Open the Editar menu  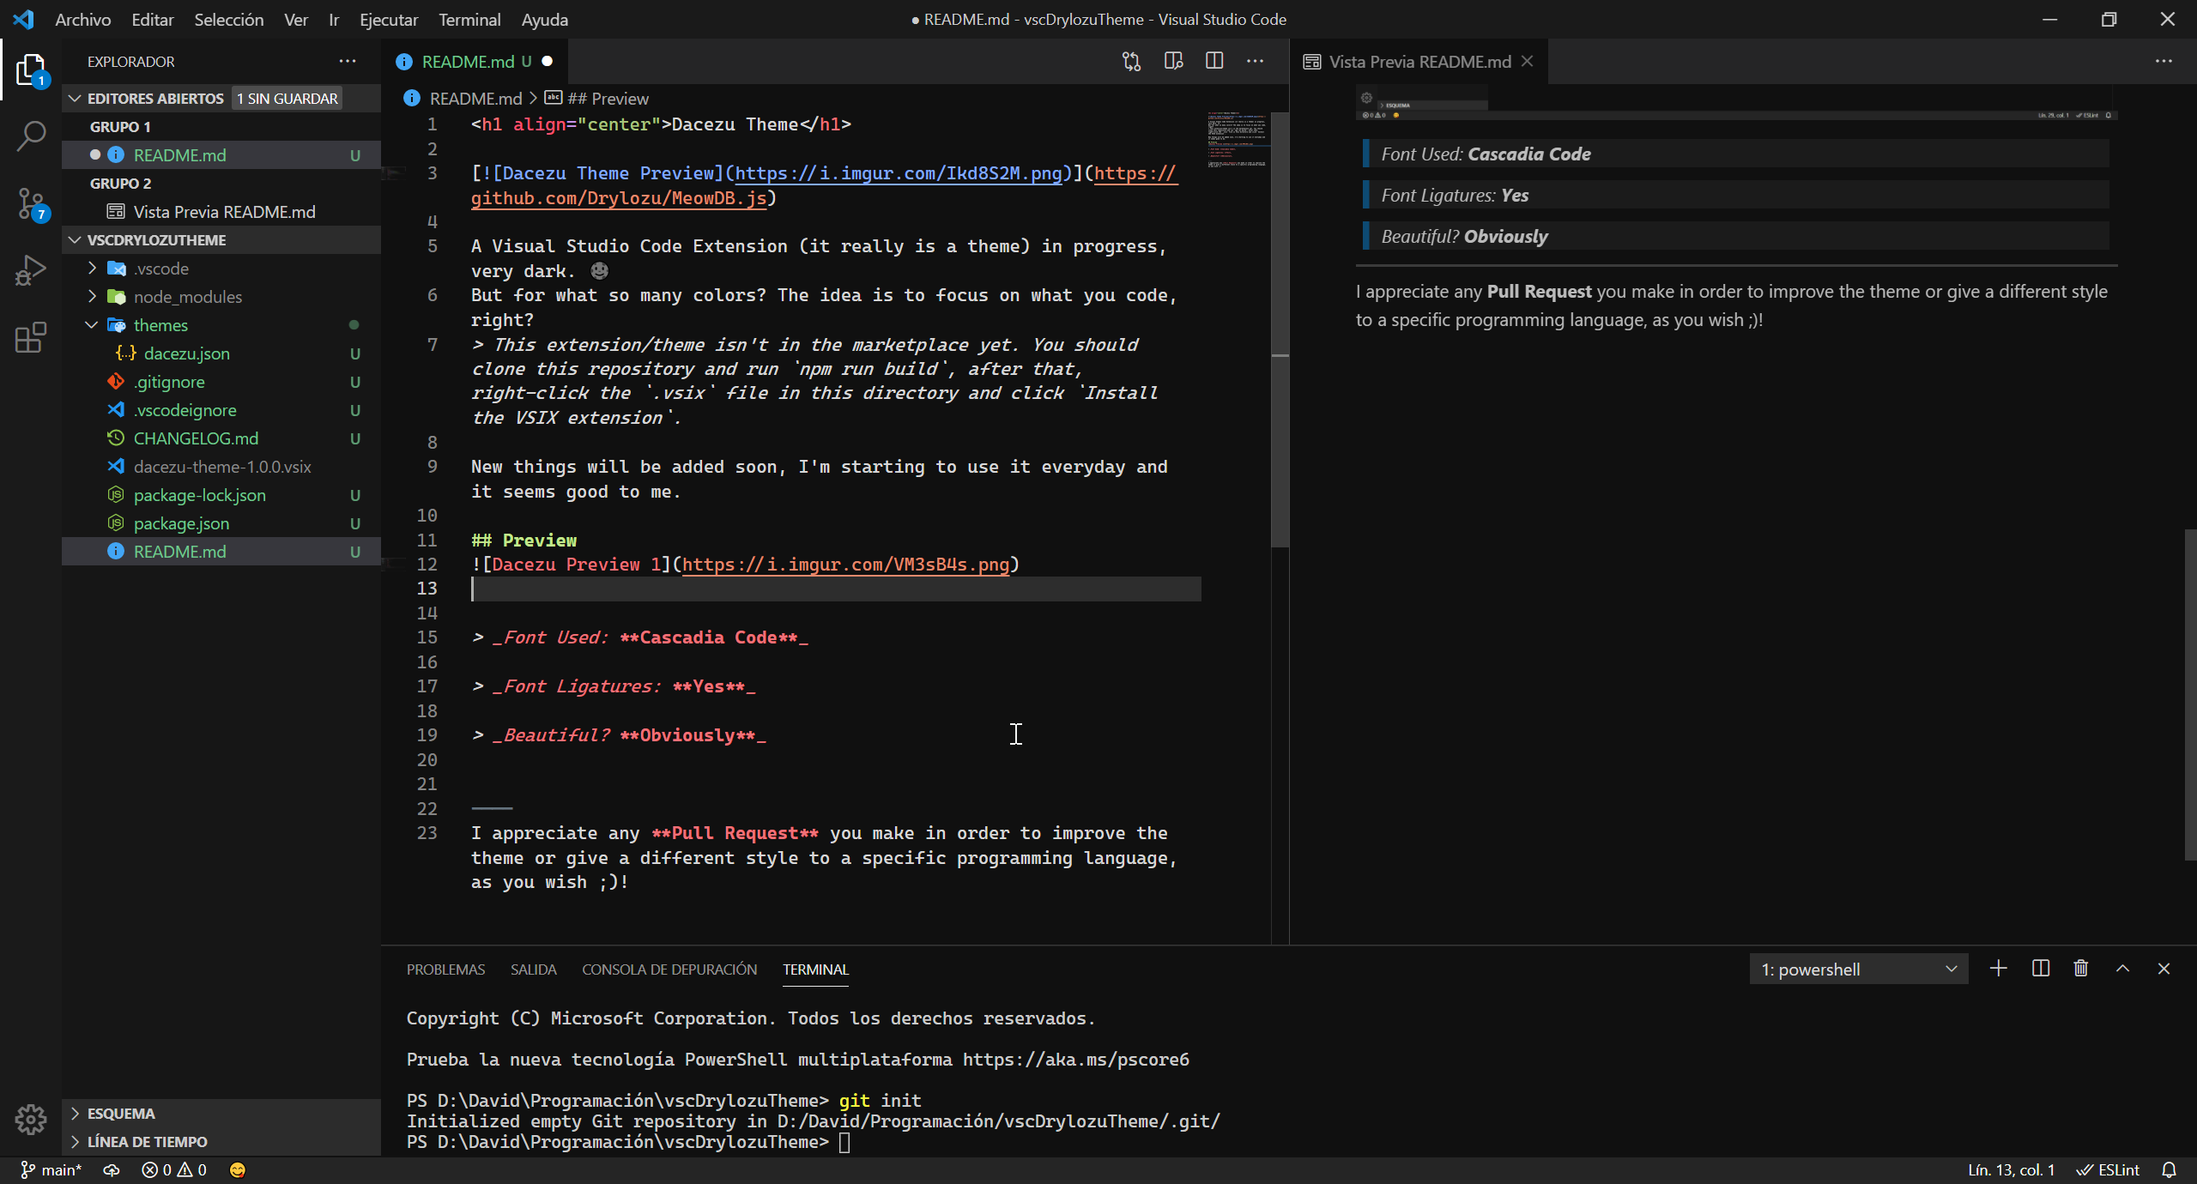click(x=153, y=19)
